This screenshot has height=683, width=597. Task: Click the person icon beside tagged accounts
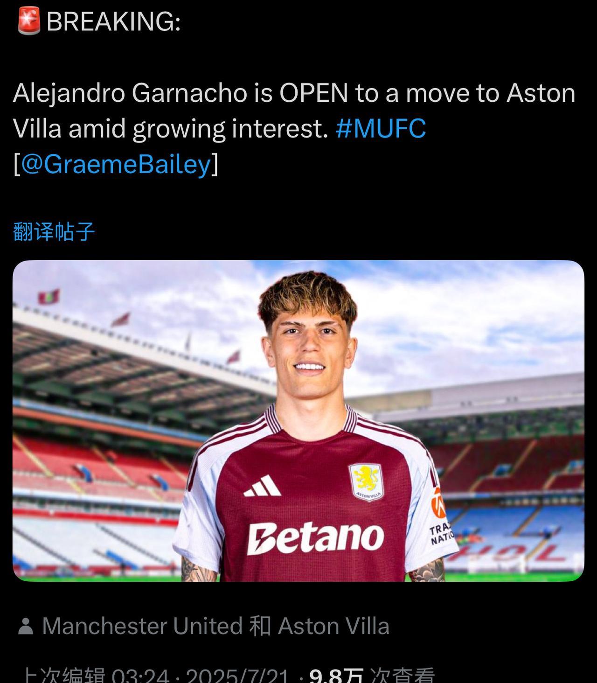point(25,627)
